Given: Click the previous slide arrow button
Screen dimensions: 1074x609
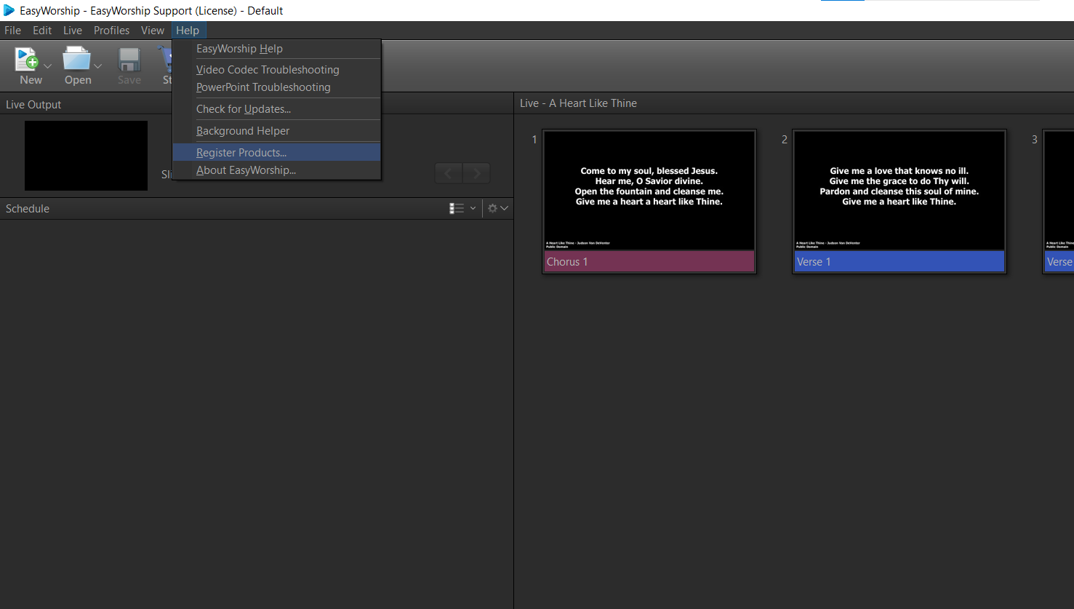Looking at the screenshot, I should tap(449, 173).
